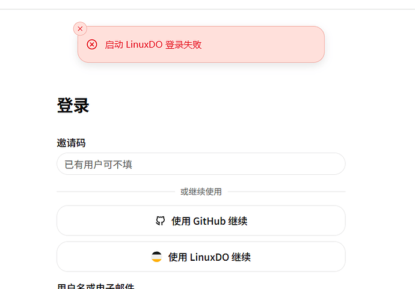Click the 已有用户可不填 placeholder text

(98, 165)
